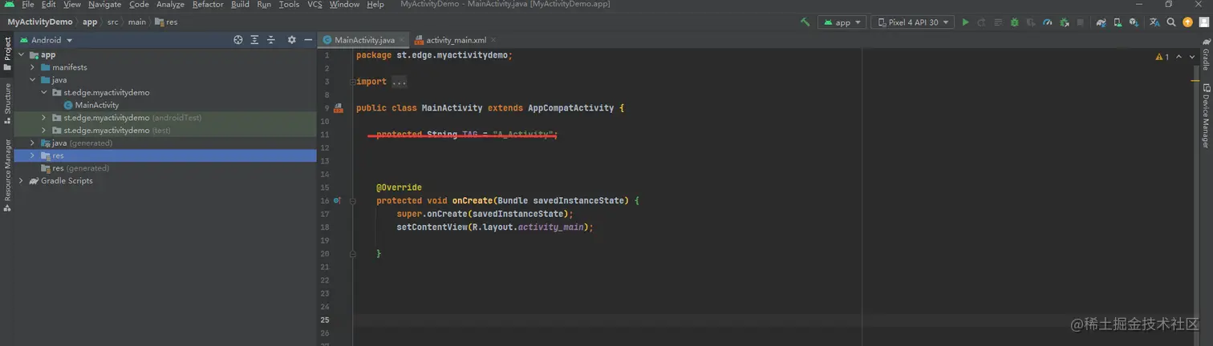
Task: Expand the st.edge.myactivitydemo (test) package
Action: point(44,131)
